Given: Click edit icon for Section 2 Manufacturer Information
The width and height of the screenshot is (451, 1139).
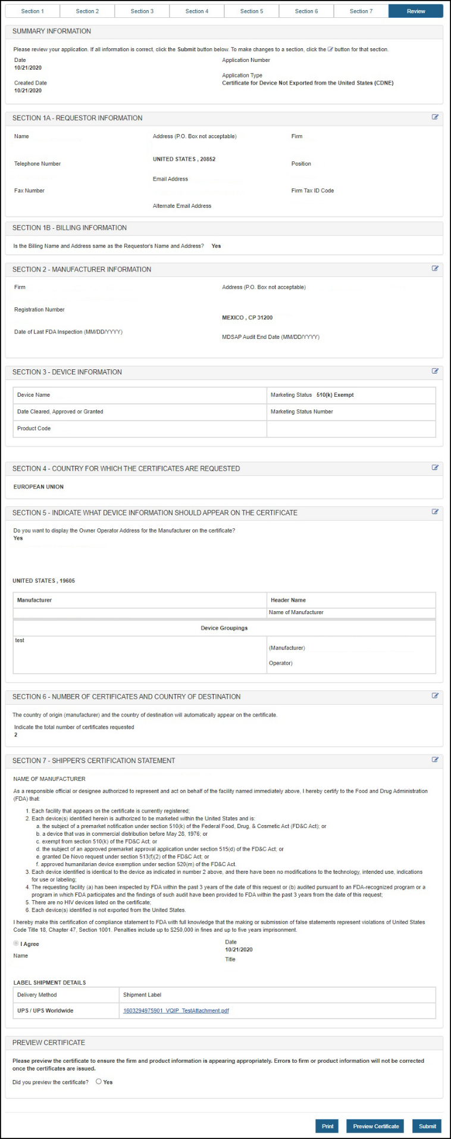Looking at the screenshot, I should pyautogui.click(x=435, y=269).
